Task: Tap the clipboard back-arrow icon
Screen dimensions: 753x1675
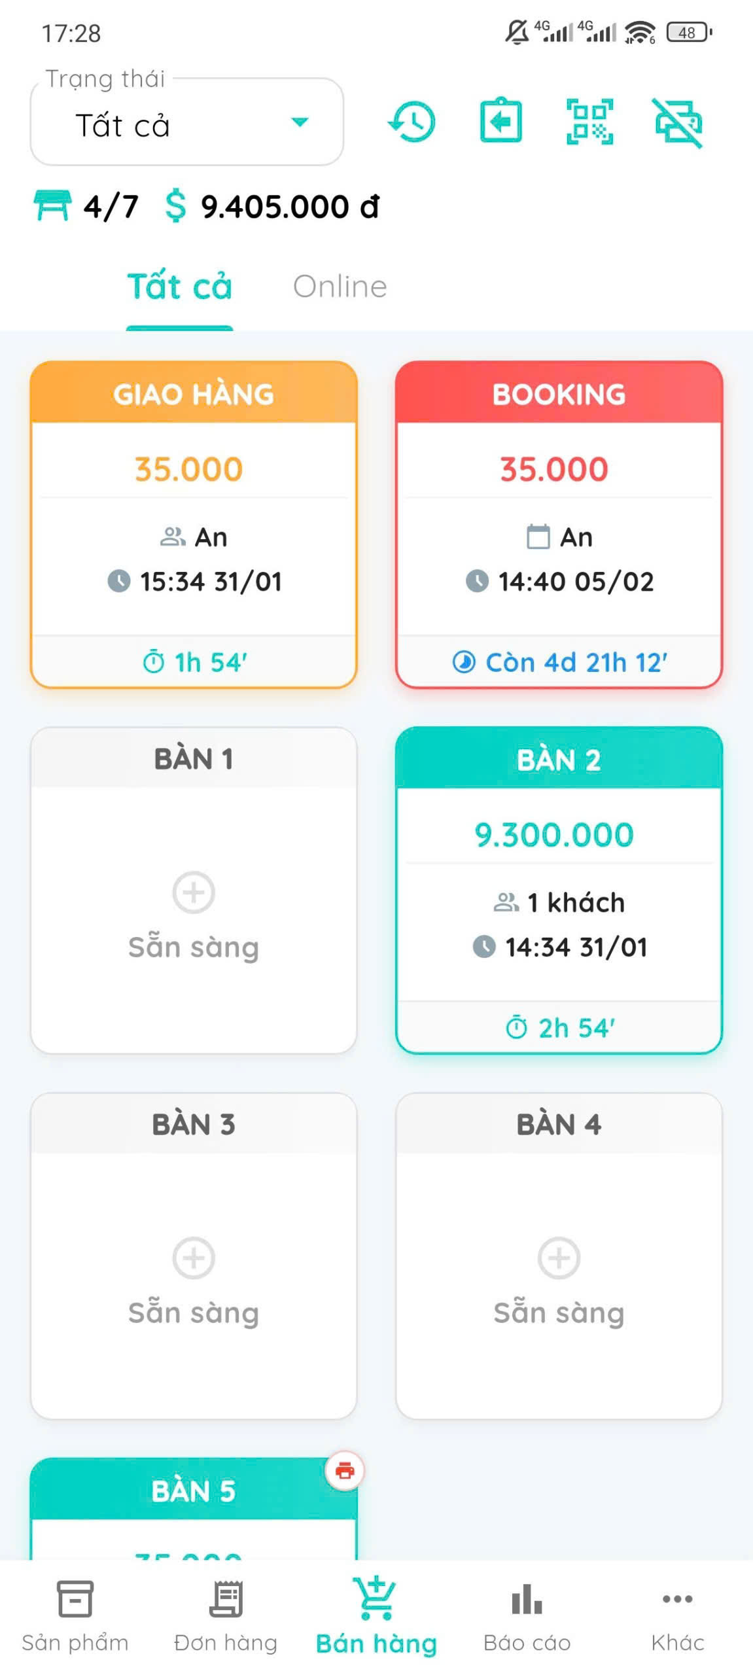Action: (500, 121)
